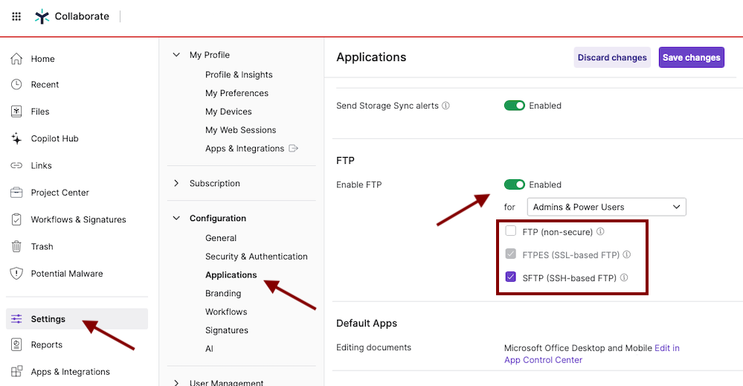Collapse the Configuration section
The image size is (743, 386).
176,218
